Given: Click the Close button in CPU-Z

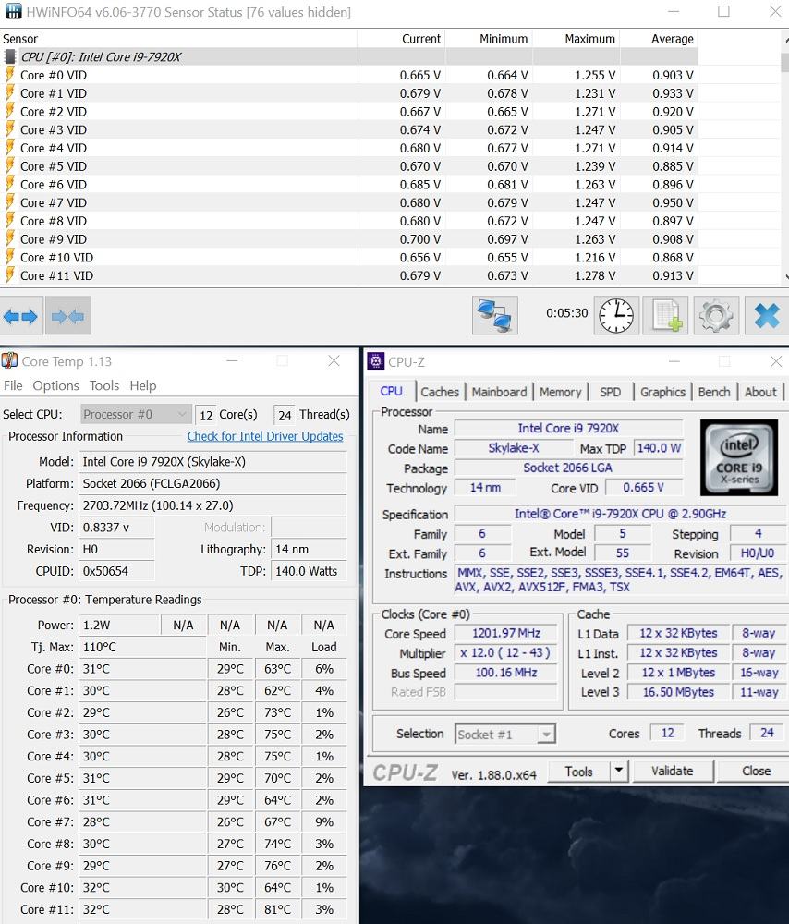Looking at the screenshot, I should 756,771.
